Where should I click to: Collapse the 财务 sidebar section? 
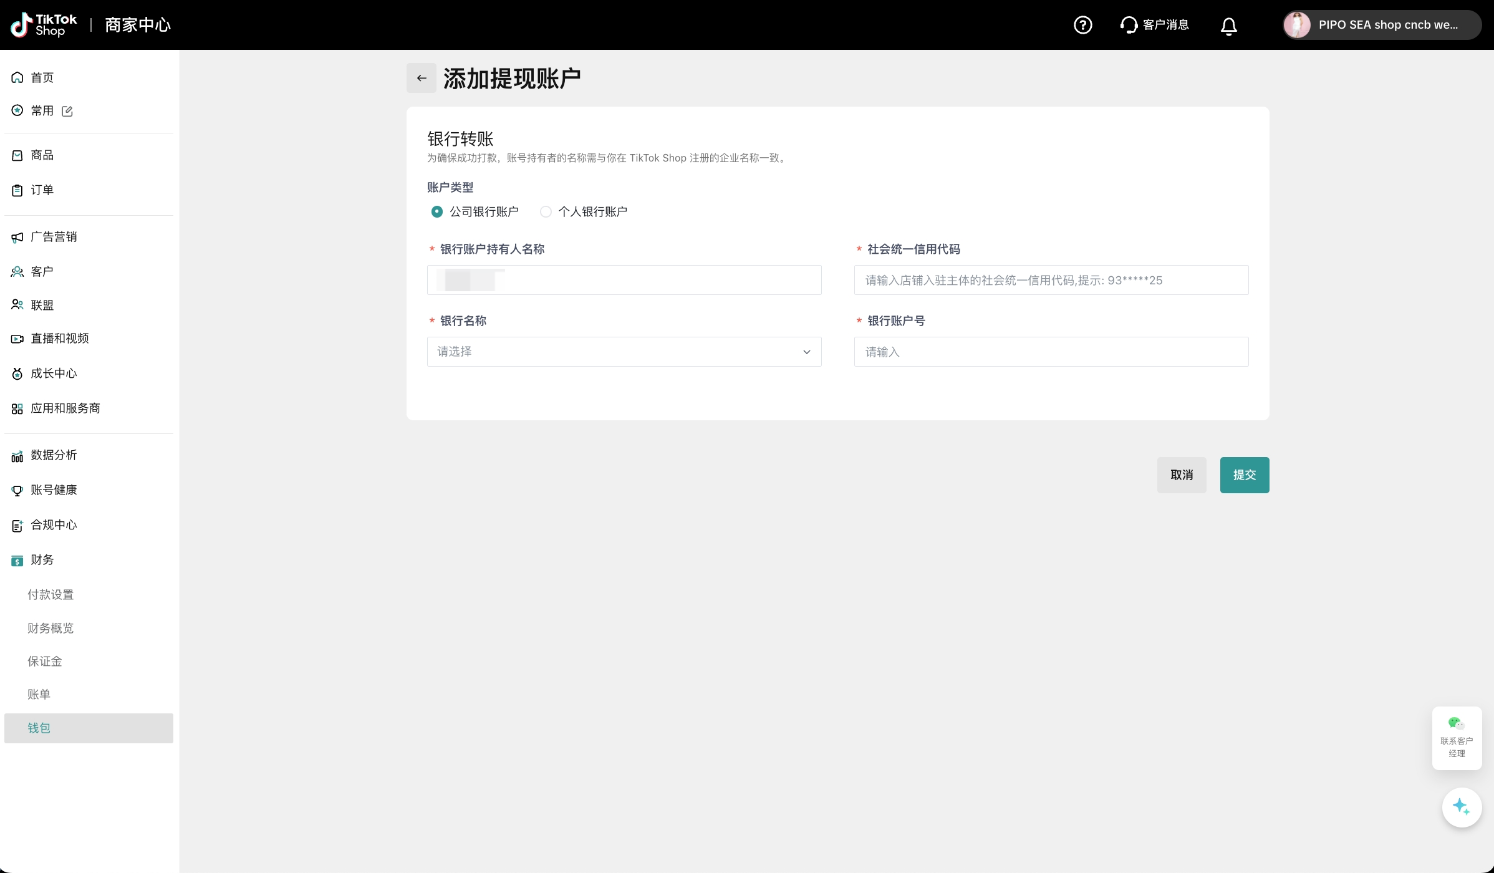coord(42,560)
